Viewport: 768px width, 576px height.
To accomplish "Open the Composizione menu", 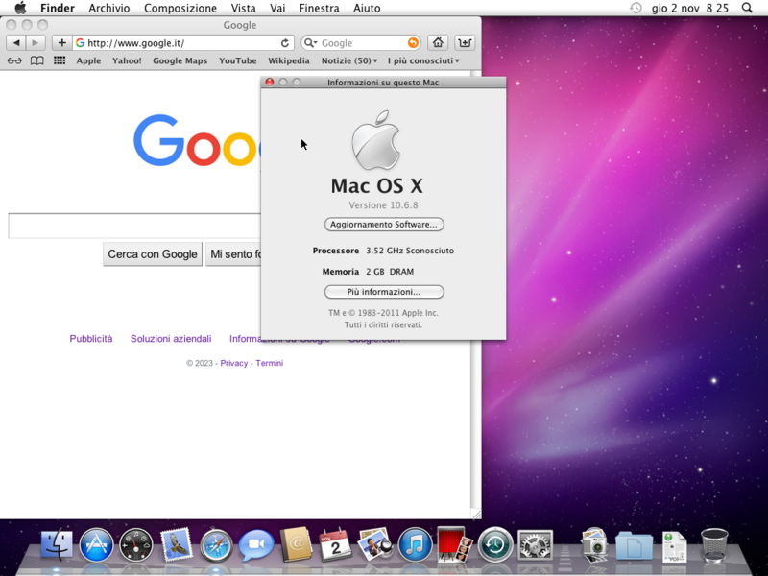I will point(180,9).
